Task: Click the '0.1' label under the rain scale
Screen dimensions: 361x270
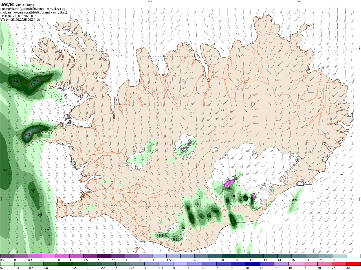Action: (2, 268)
